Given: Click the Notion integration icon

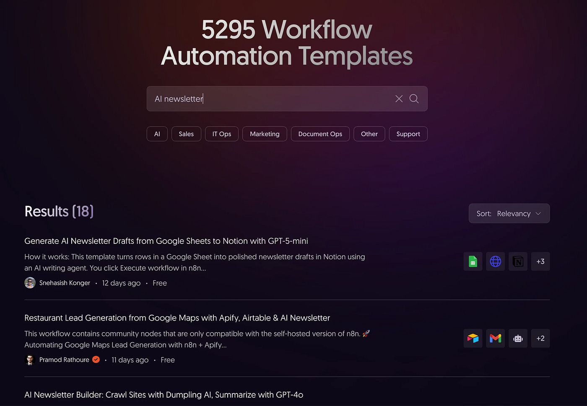Looking at the screenshot, I should point(518,261).
